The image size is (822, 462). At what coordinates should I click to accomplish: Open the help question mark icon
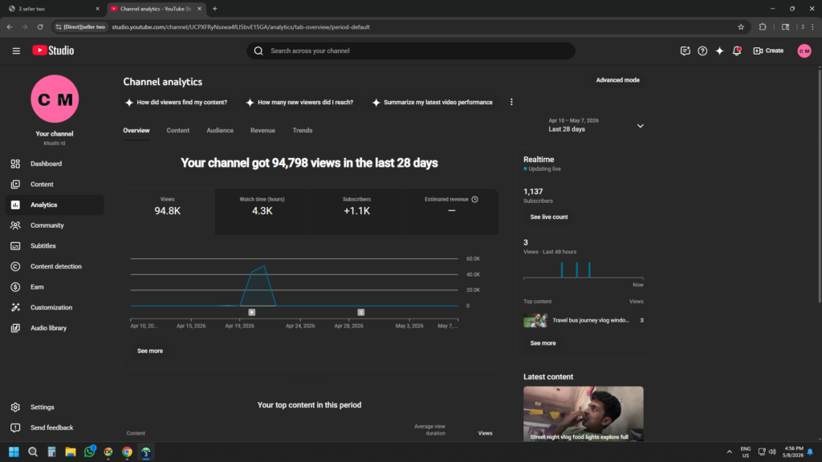click(702, 51)
